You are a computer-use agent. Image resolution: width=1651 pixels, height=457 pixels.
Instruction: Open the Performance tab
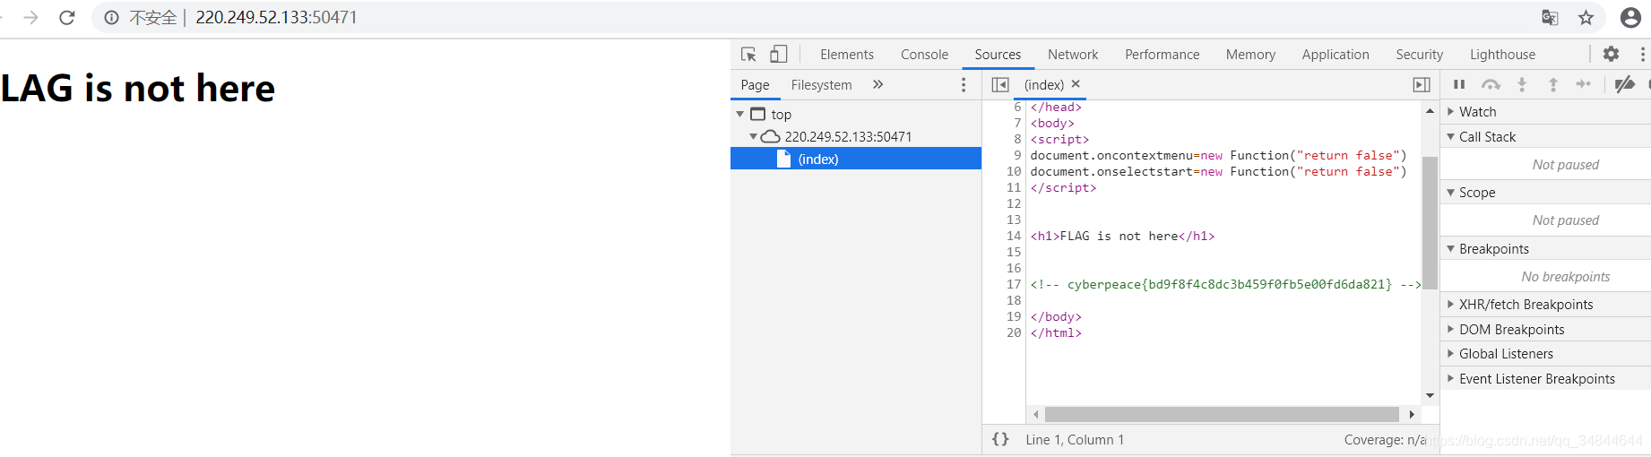tap(1162, 55)
